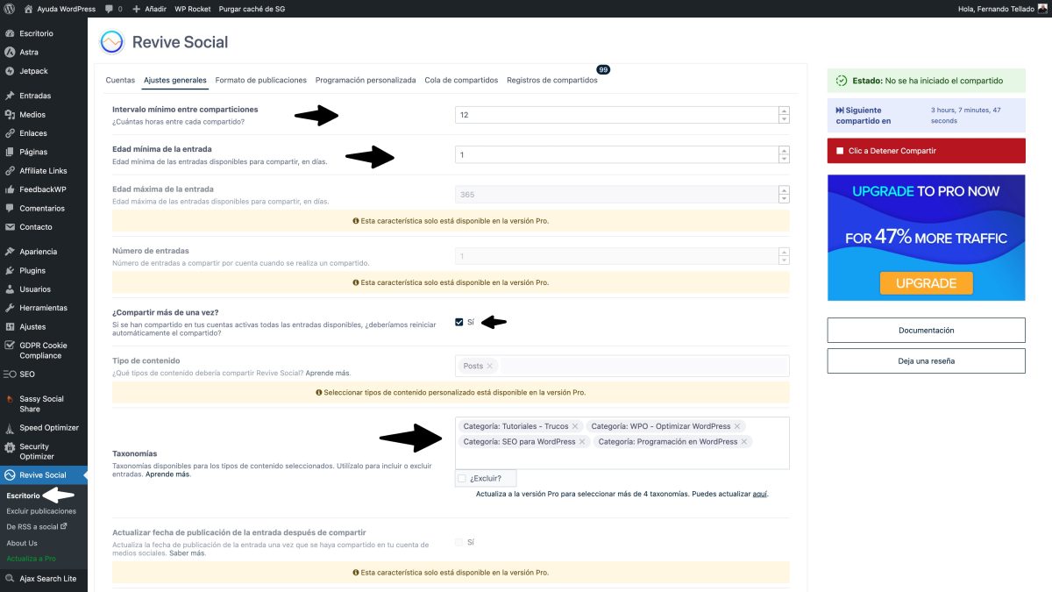Switch to the Cuentas tab

120,80
